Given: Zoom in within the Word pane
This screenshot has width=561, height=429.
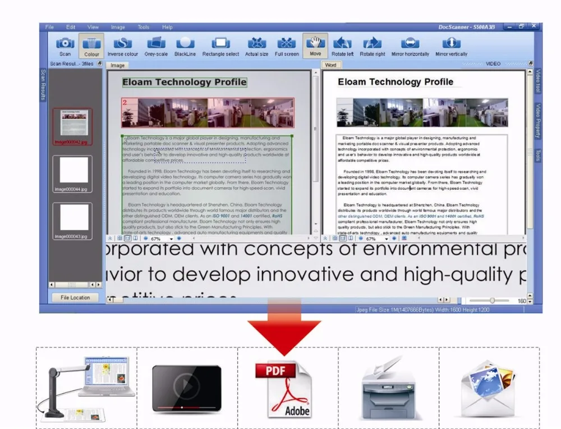Looking at the screenshot, I should pyautogui.click(x=394, y=238).
